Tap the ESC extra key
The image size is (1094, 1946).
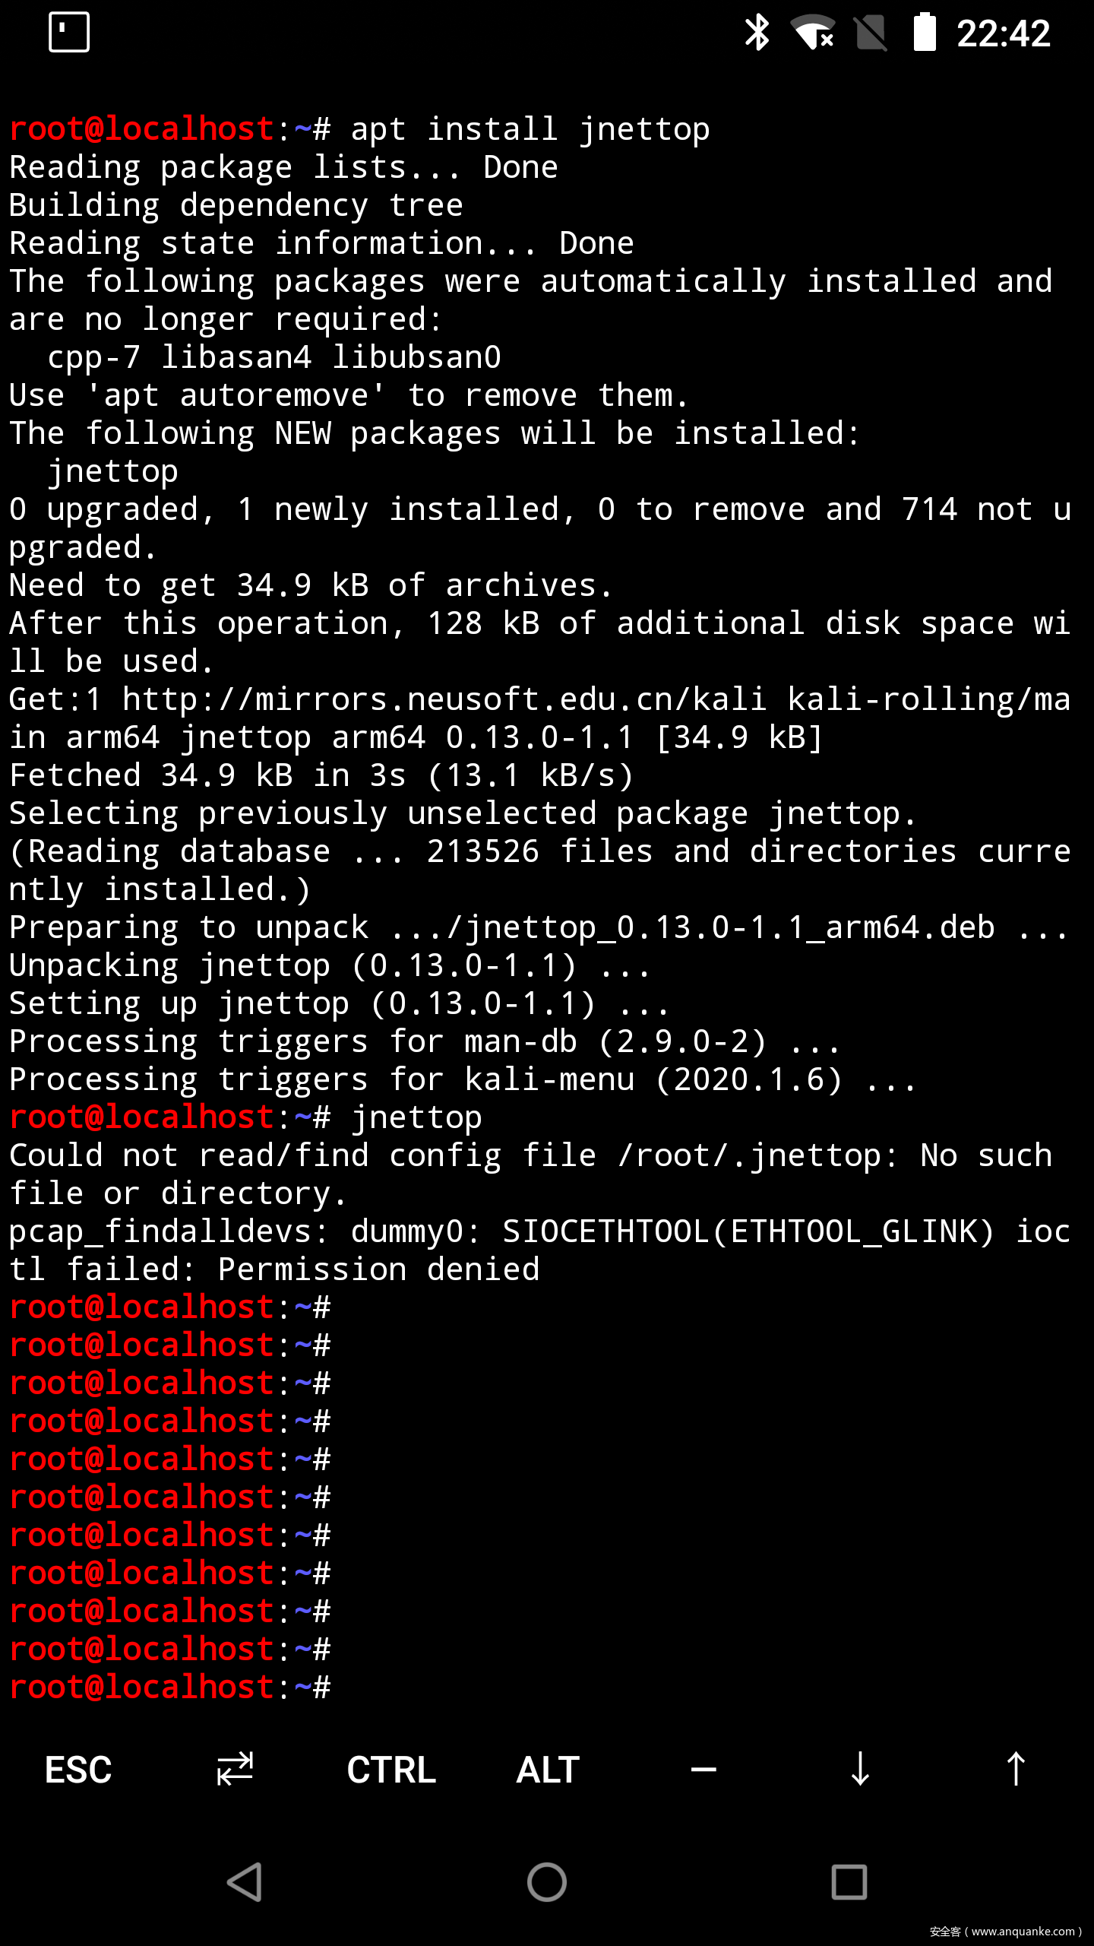(78, 1770)
